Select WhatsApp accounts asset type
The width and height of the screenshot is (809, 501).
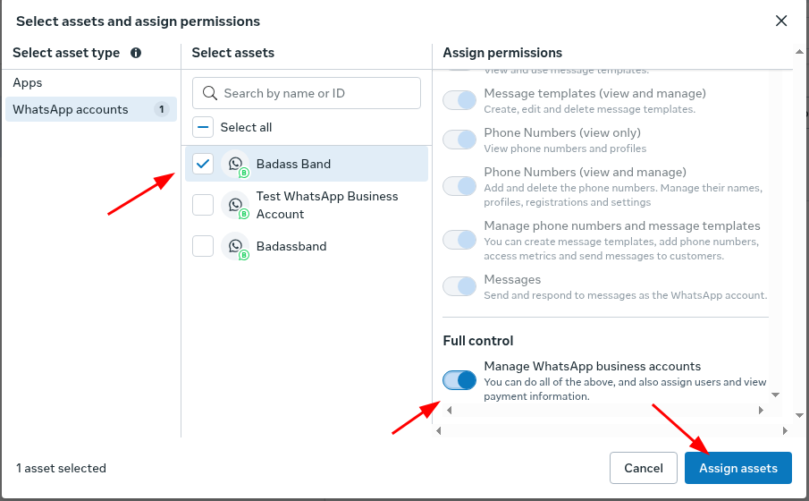[x=71, y=109]
